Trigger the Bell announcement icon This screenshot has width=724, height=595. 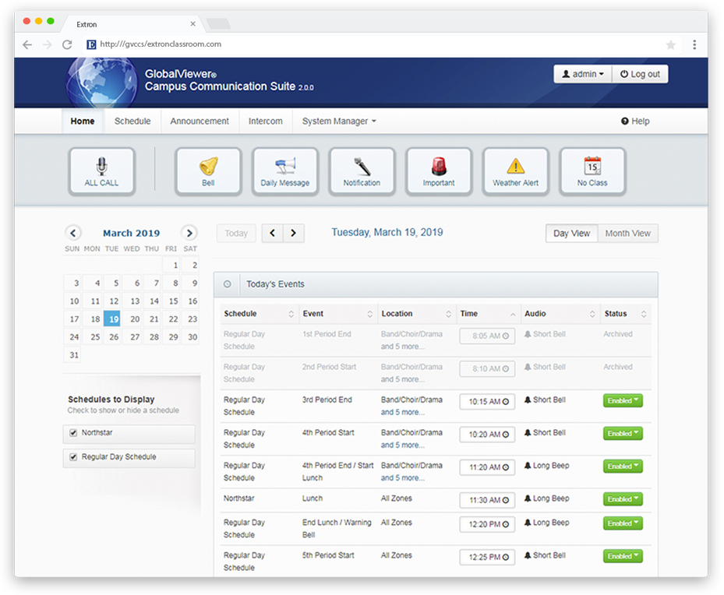208,171
